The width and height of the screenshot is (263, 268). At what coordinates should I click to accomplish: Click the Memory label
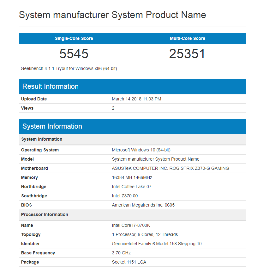(29, 178)
